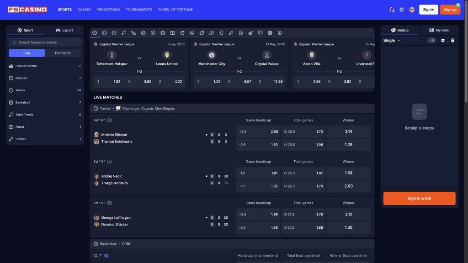Image resolution: width=468 pixels, height=263 pixels.
Task: Open Futsal category in sidebar
Action: (x=45, y=127)
